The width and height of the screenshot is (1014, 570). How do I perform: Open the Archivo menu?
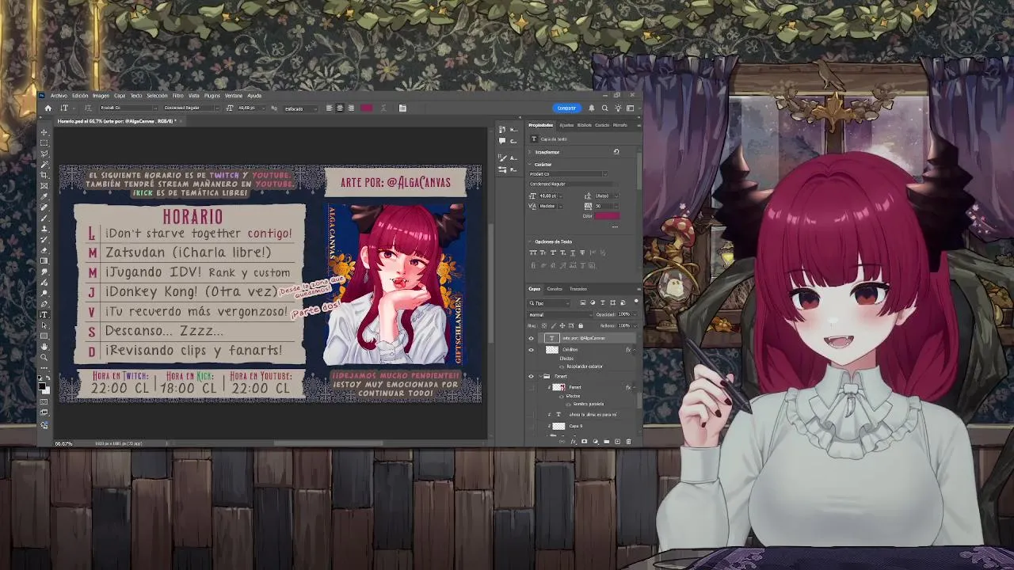59,96
